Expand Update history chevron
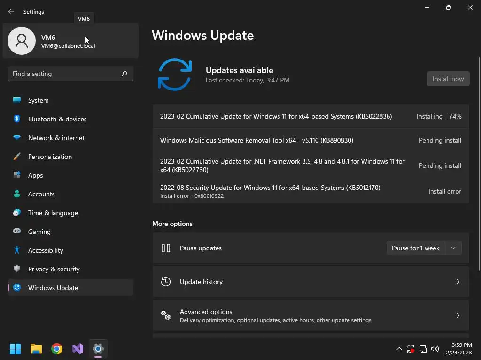This screenshot has width=481, height=360. coord(458,282)
